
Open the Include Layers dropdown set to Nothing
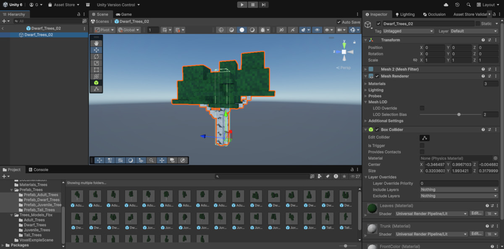coord(458,189)
